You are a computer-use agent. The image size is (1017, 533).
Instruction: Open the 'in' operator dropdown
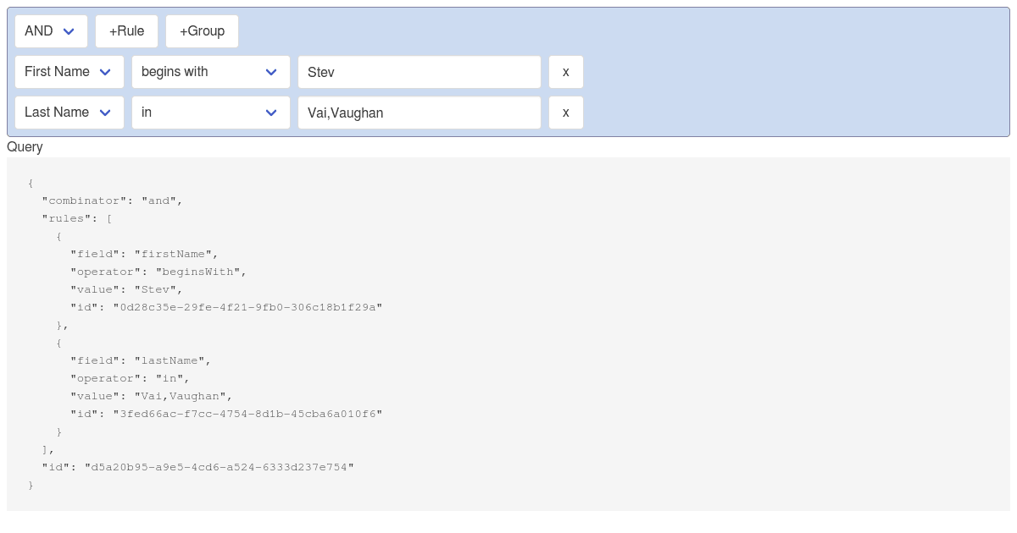[210, 113]
